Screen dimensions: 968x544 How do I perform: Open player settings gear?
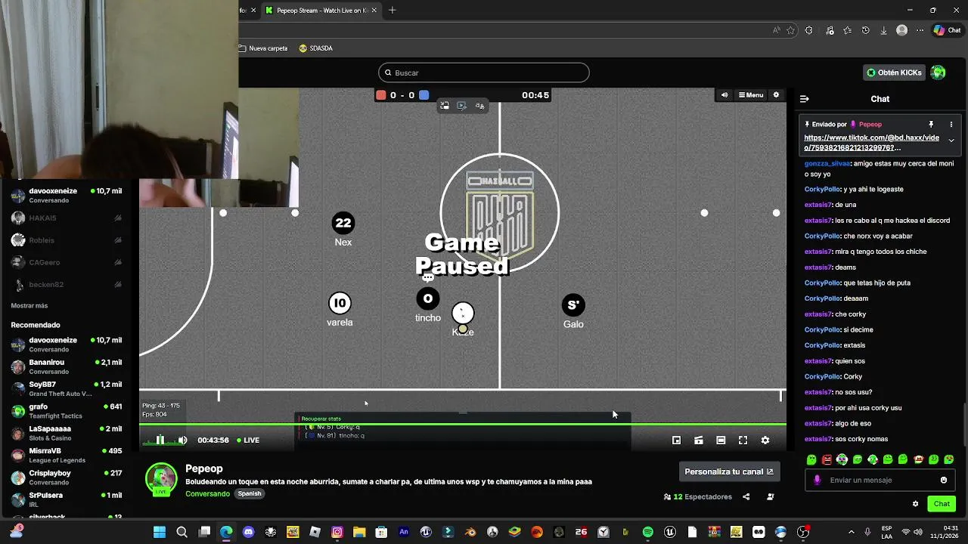click(x=765, y=440)
